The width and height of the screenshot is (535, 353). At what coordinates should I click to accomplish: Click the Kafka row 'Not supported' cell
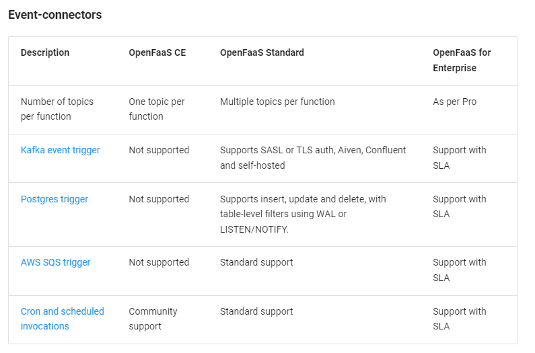click(159, 150)
